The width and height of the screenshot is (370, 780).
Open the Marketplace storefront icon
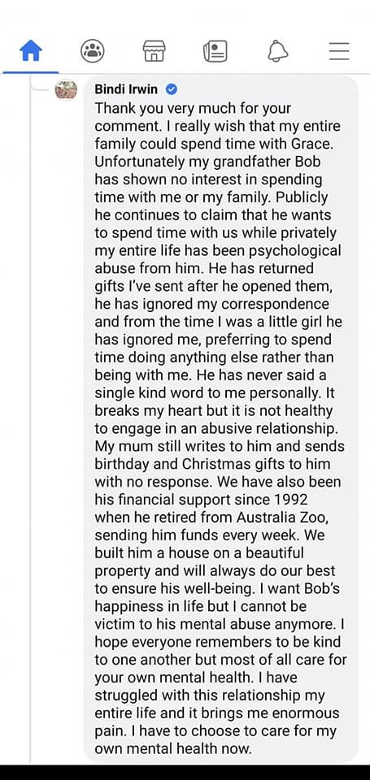(154, 51)
